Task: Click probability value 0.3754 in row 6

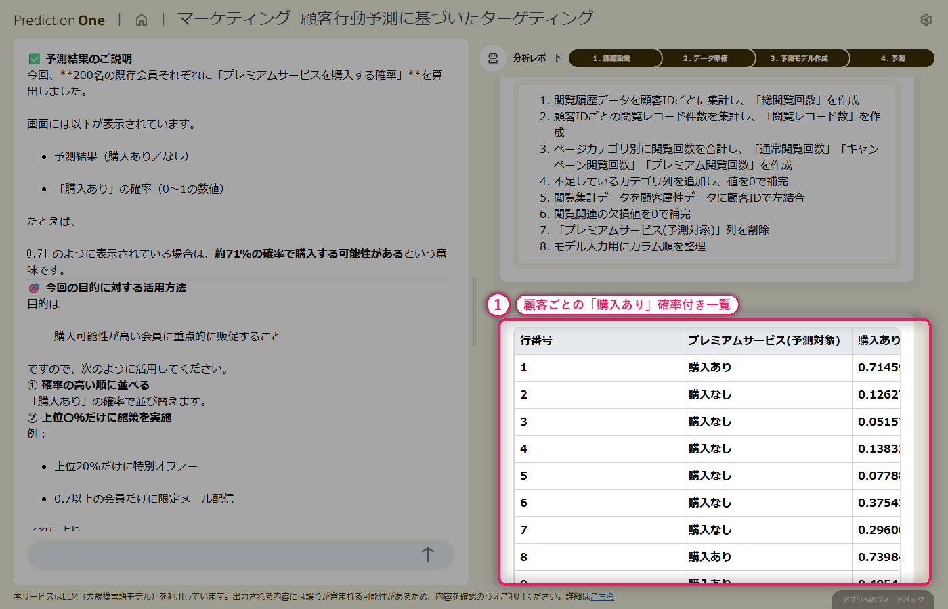Action: (876, 503)
